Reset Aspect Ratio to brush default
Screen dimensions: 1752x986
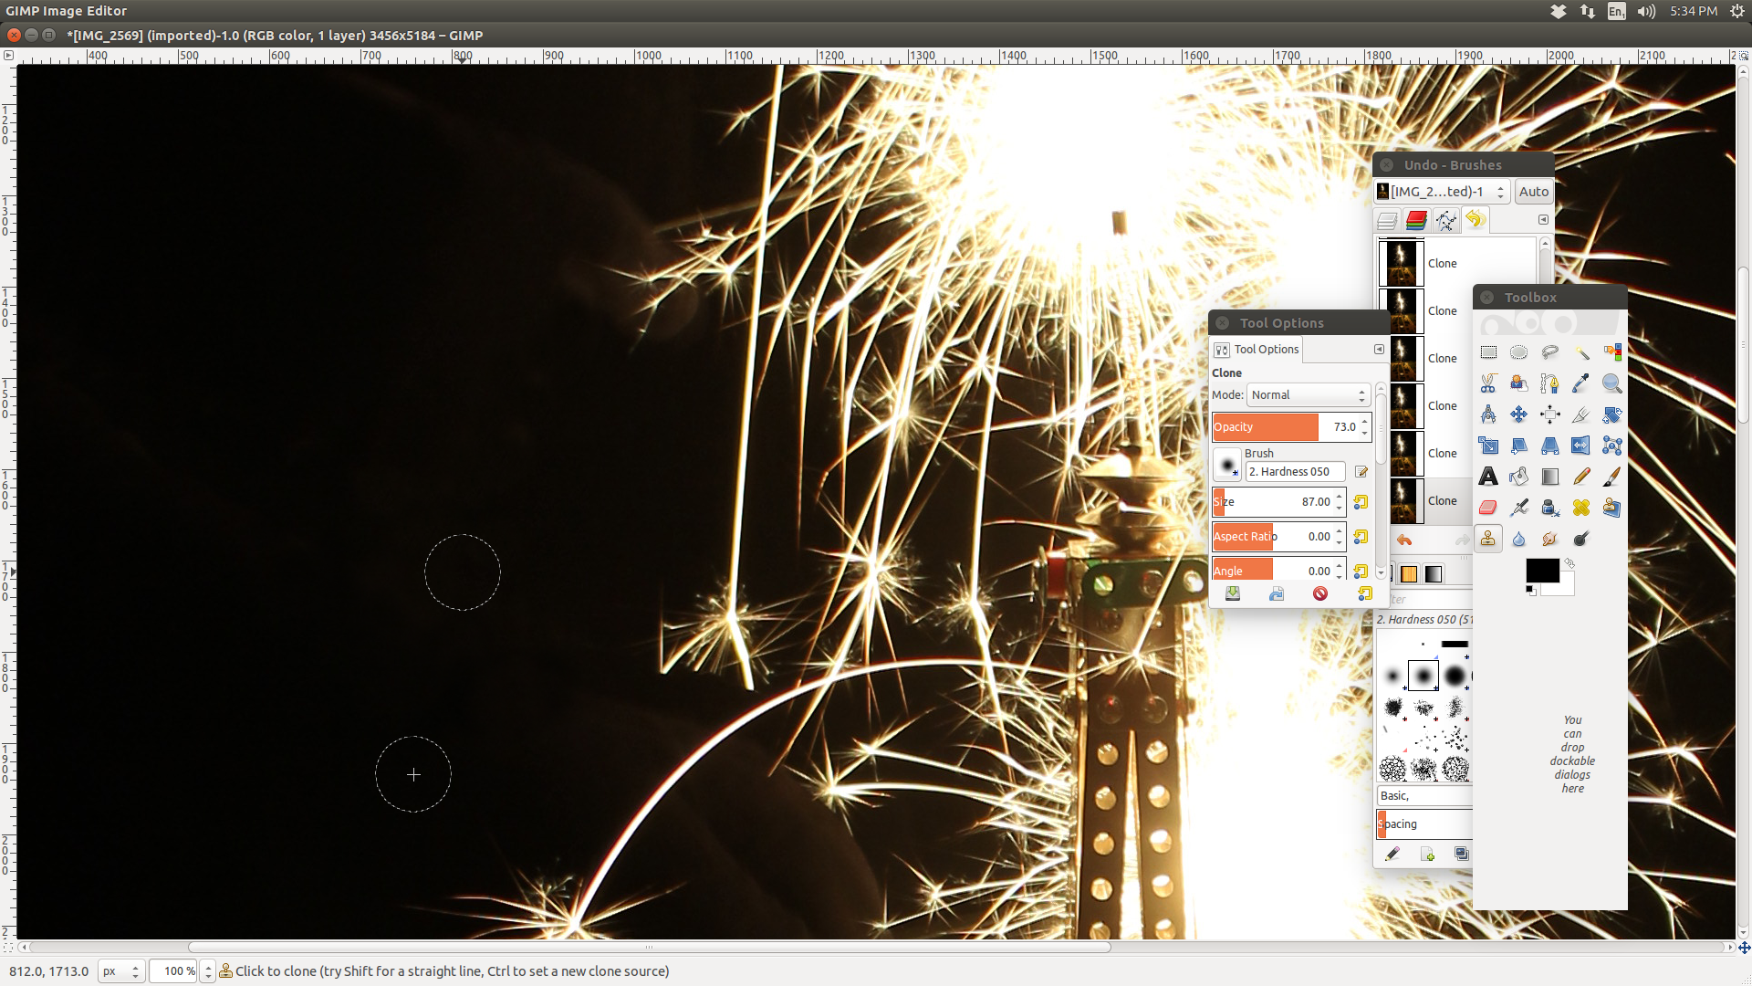tap(1361, 537)
